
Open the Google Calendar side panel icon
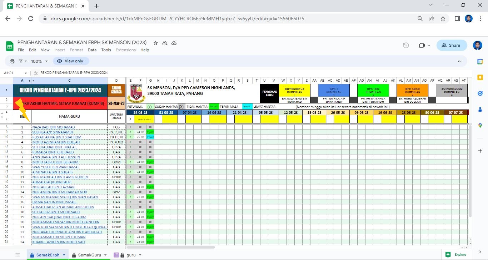coord(480,62)
